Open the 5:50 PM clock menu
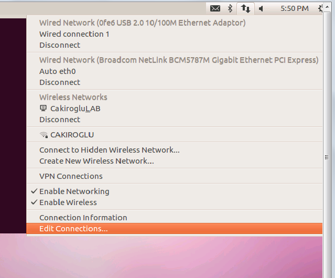Screen dimensions: 335x278 [x=295, y=8]
